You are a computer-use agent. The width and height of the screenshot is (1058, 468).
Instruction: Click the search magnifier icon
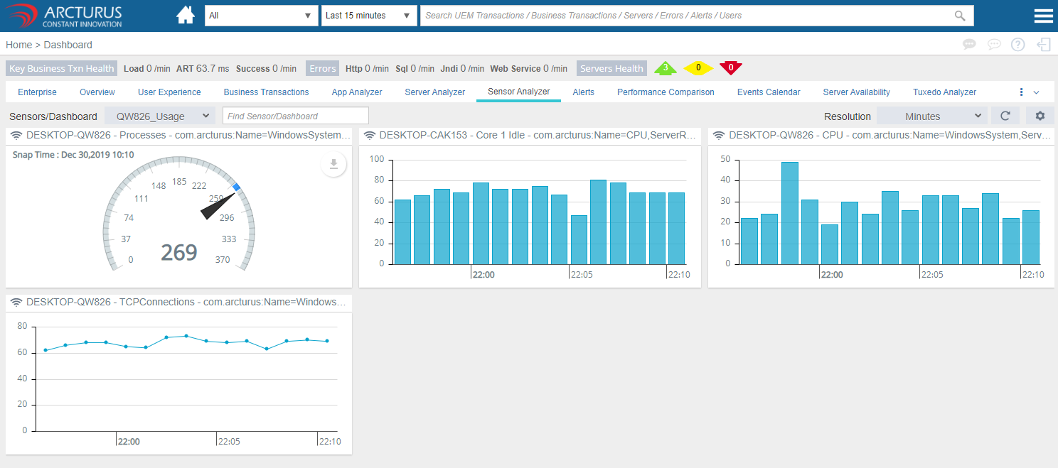960,16
